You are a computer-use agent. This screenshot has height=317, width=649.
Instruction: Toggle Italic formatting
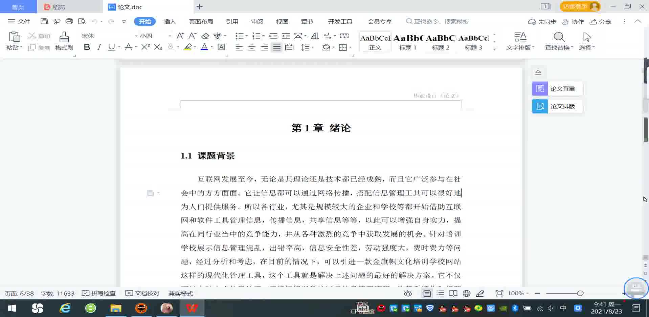click(x=99, y=47)
